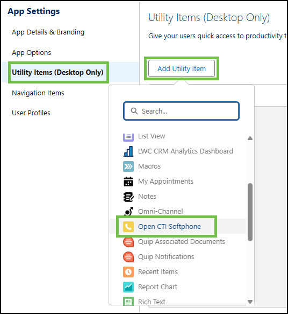Click the list's scroll-down arrow

(x=250, y=302)
